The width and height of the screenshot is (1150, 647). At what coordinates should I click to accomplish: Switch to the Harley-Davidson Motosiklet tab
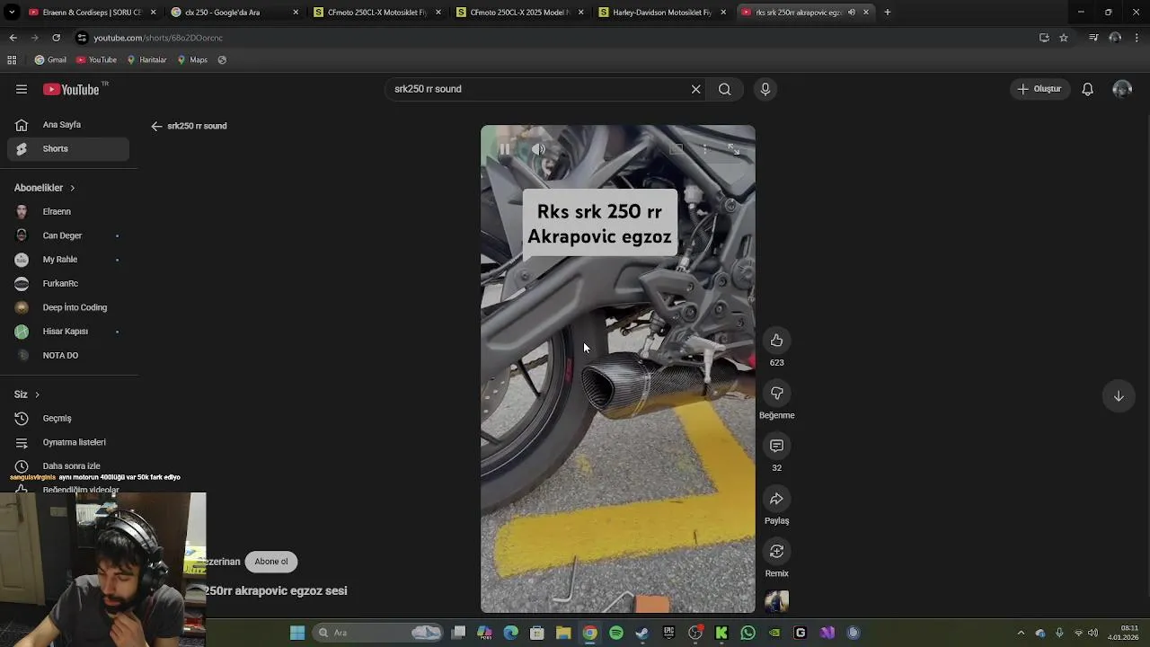coord(662,13)
